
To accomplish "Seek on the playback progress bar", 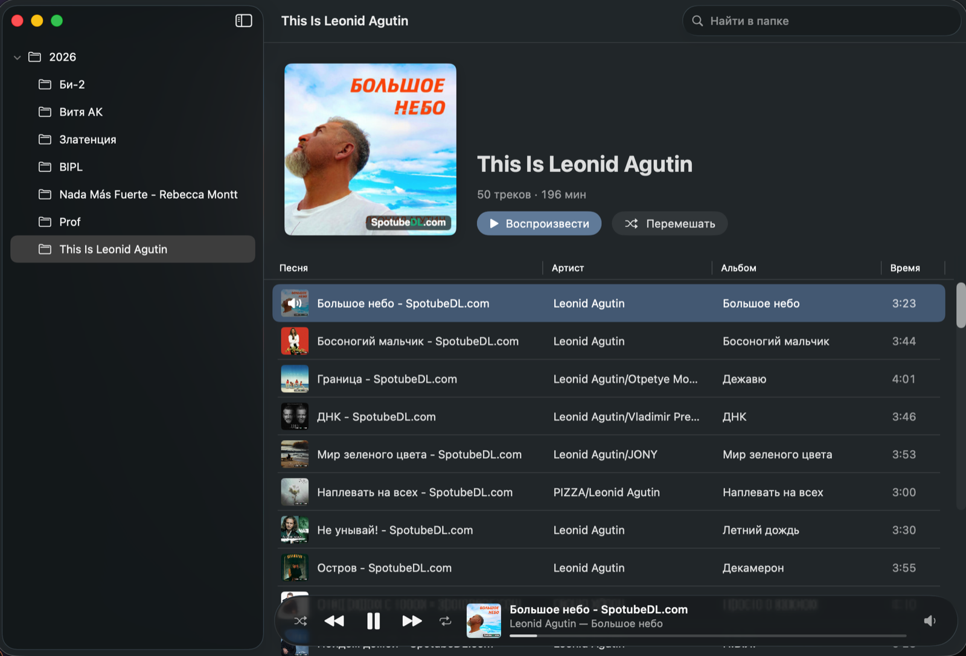I will pyautogui.click(x=708, y=635).
